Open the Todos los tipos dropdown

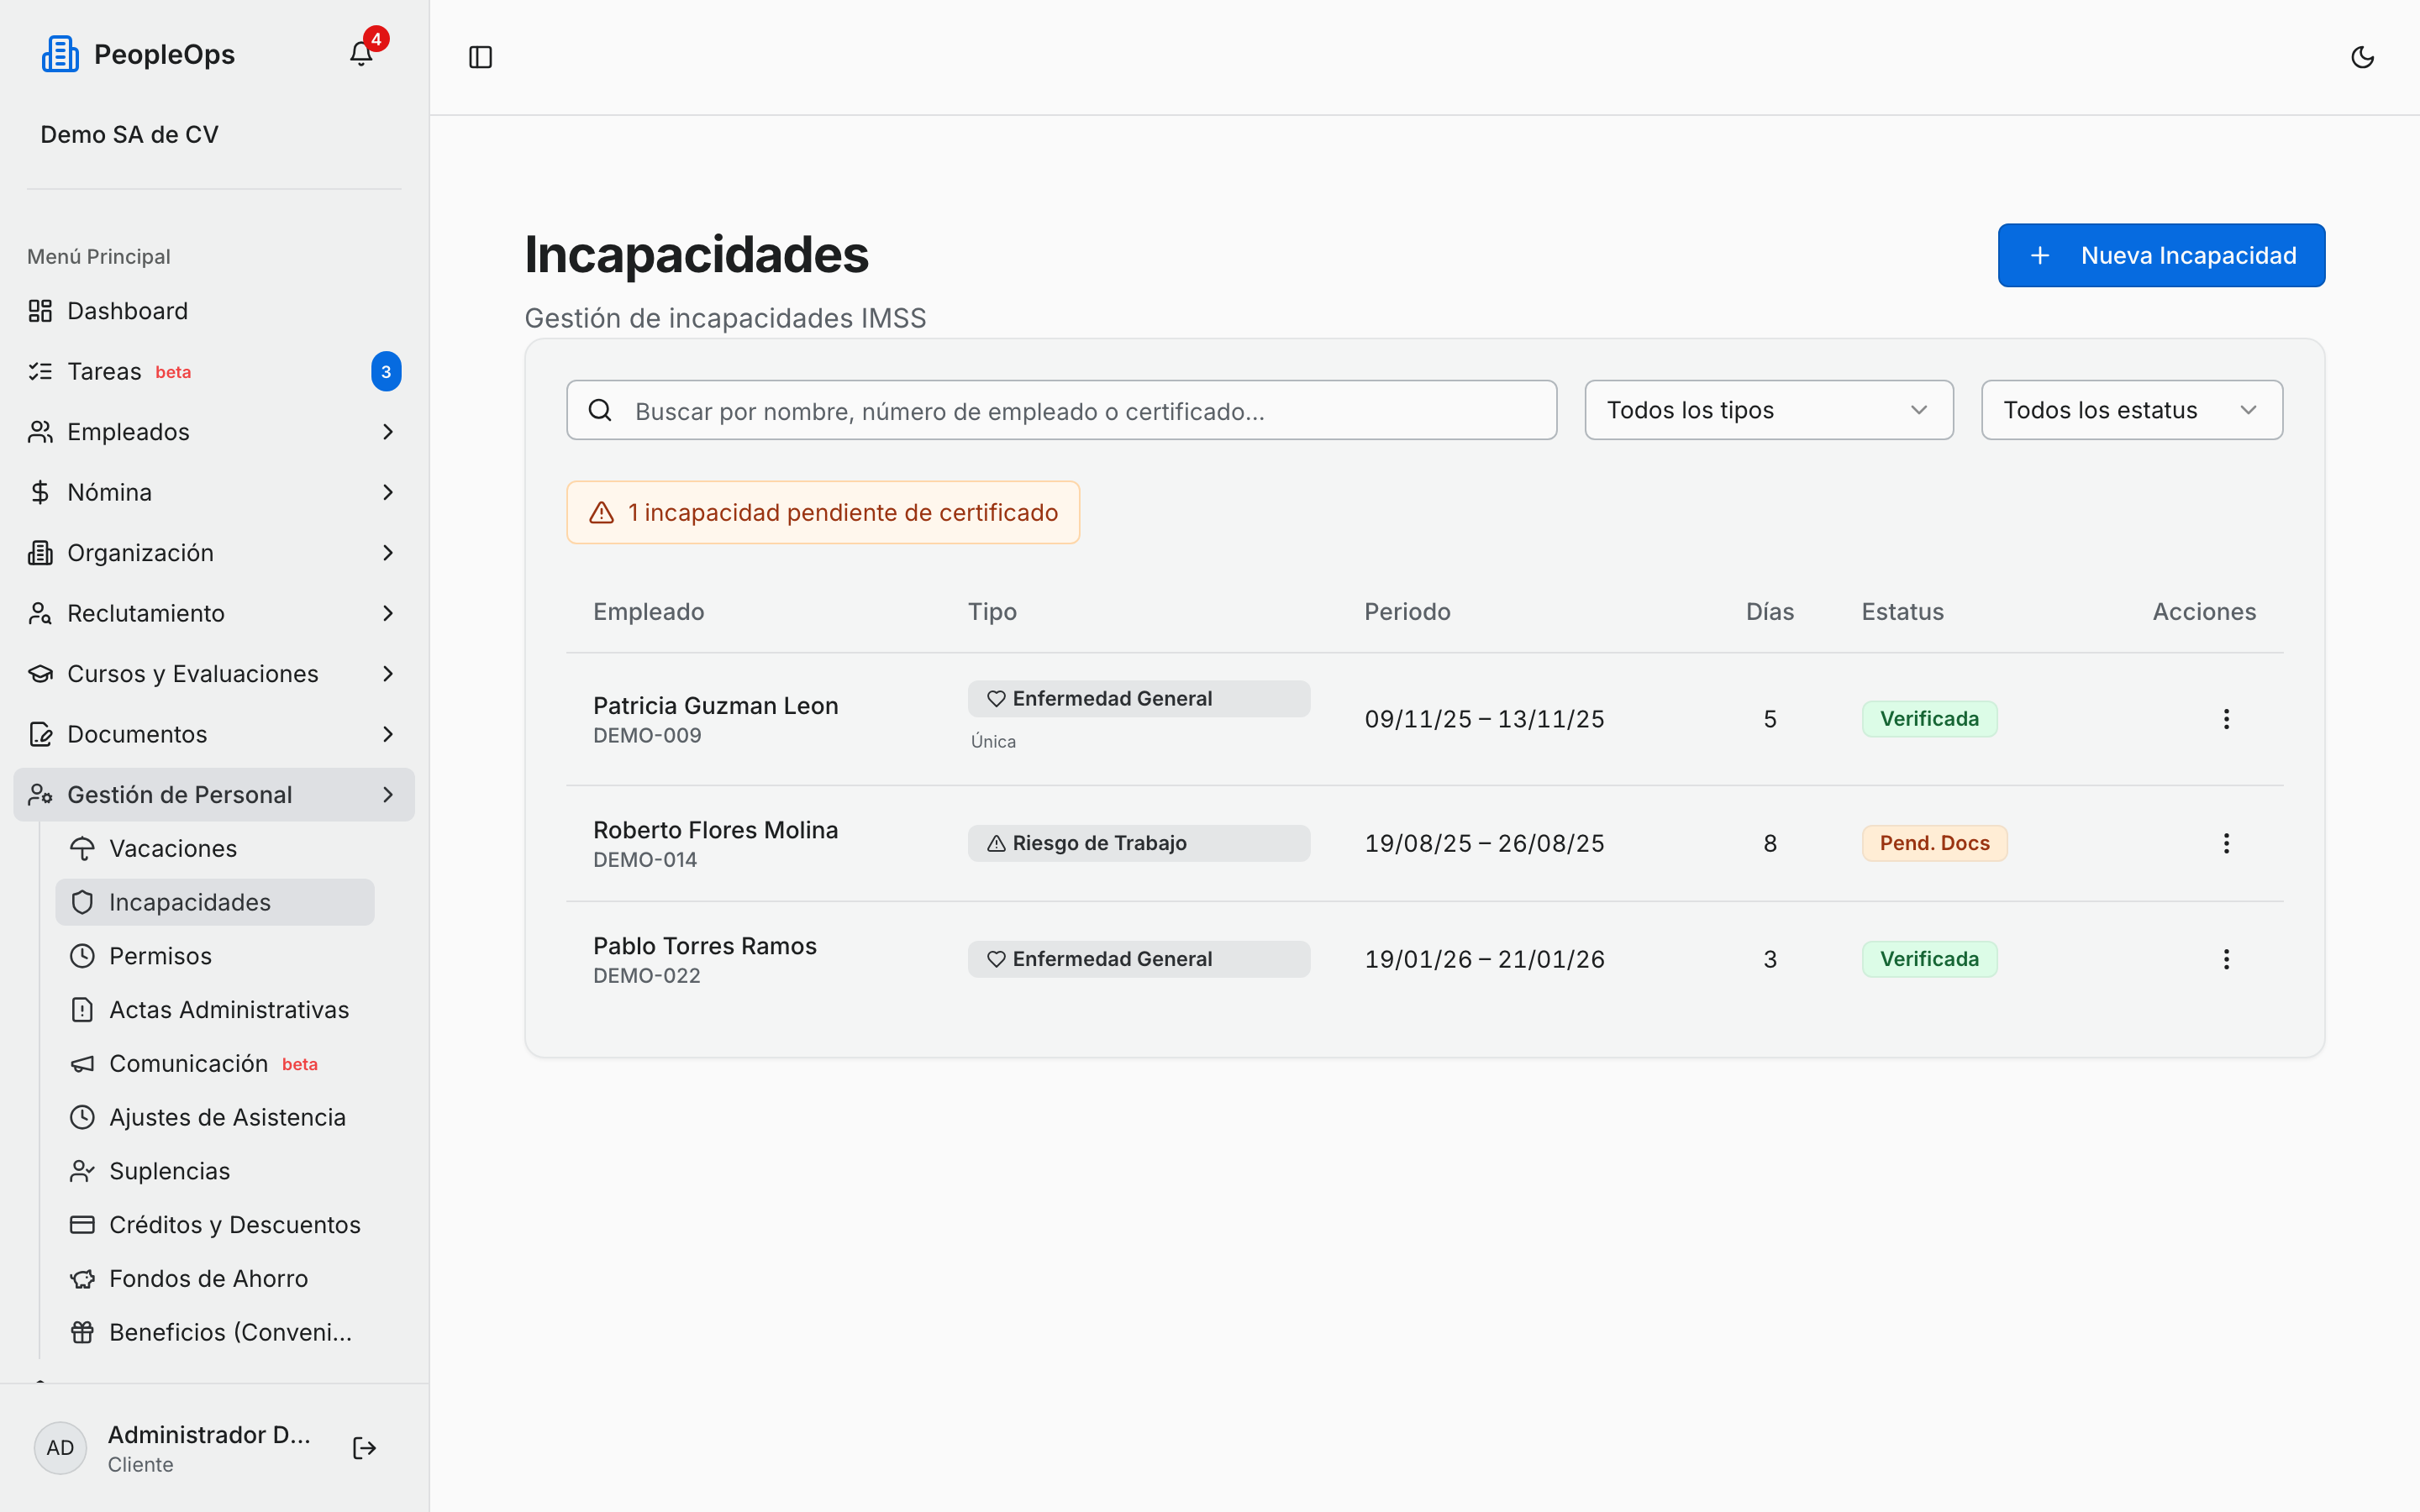coord(1768,410)
